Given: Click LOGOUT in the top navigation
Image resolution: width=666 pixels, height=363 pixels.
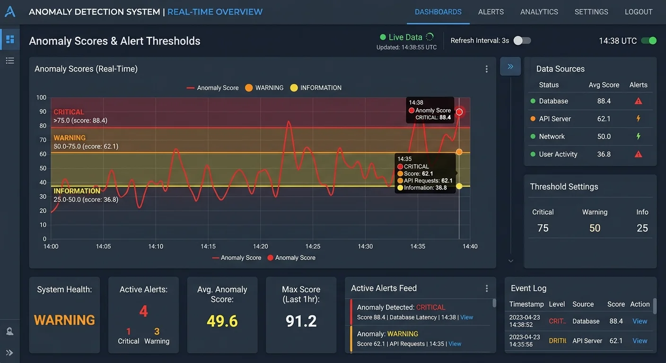Looking at the screenshot, I should (639, 12).
